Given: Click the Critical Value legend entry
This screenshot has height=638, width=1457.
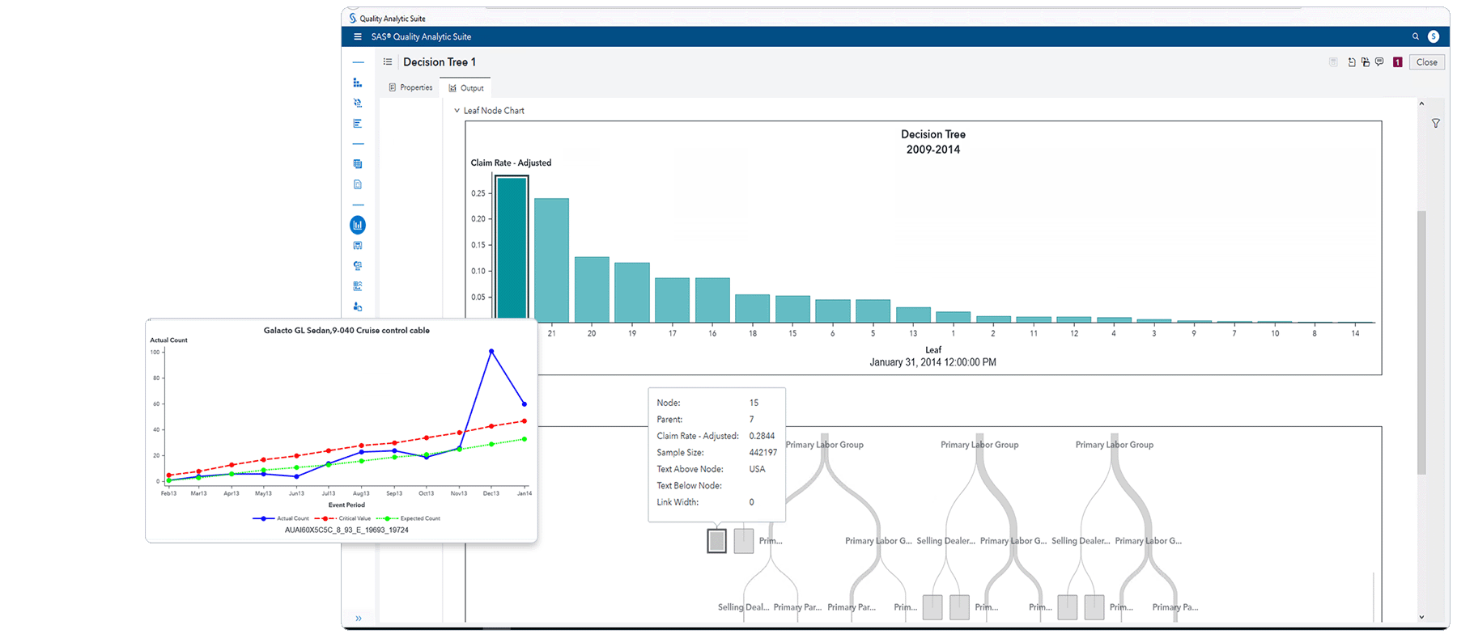Looking at the screenshot, I should 343,518.
